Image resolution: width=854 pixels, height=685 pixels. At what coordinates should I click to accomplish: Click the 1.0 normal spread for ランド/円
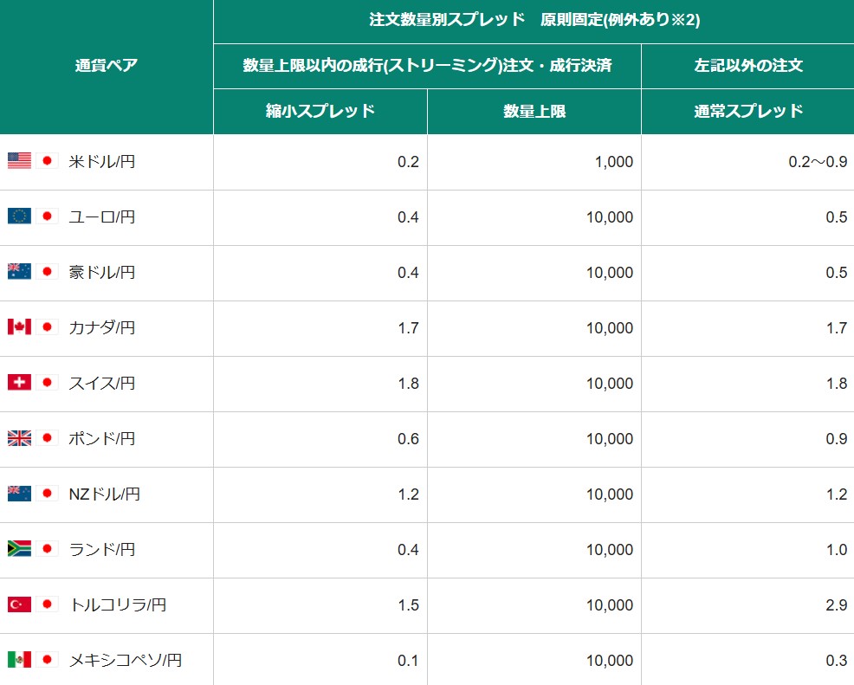837,550
